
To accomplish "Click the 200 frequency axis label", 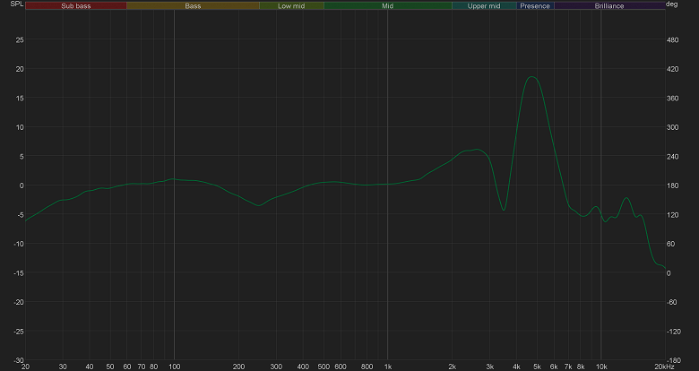I will [x=238, y=367].
